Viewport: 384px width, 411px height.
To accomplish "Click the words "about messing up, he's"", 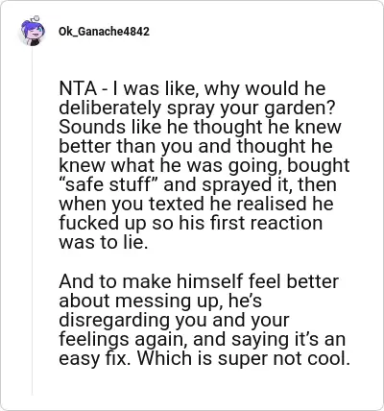I will (x=160, y=301).
